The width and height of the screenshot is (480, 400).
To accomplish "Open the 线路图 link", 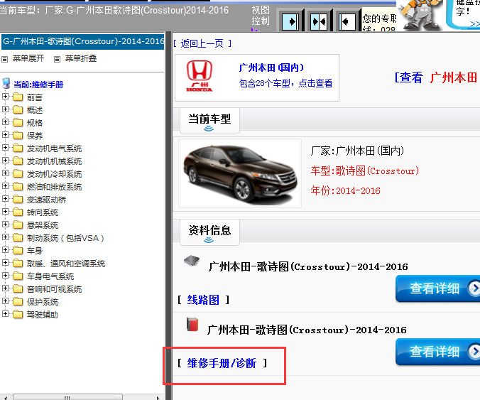I will point(203,300).
